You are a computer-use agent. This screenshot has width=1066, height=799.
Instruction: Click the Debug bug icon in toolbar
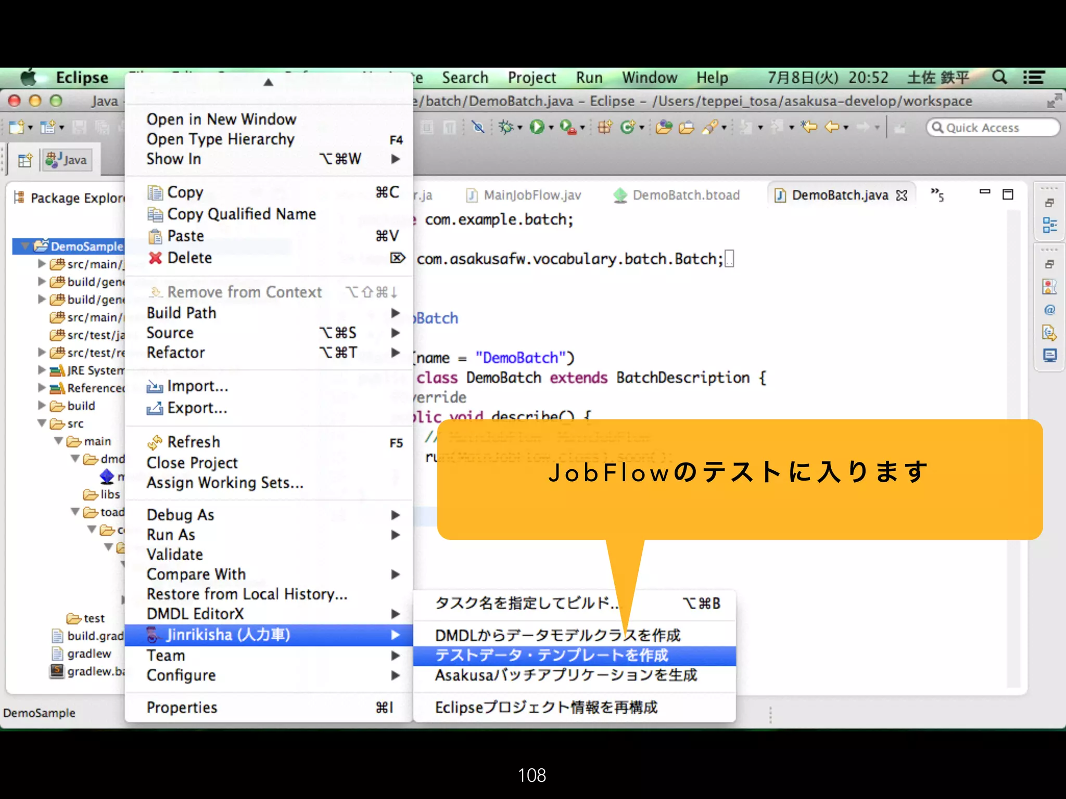click(x=505, y=127)
